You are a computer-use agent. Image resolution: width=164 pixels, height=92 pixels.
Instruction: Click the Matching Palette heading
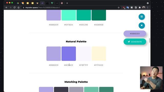point(76,82)
